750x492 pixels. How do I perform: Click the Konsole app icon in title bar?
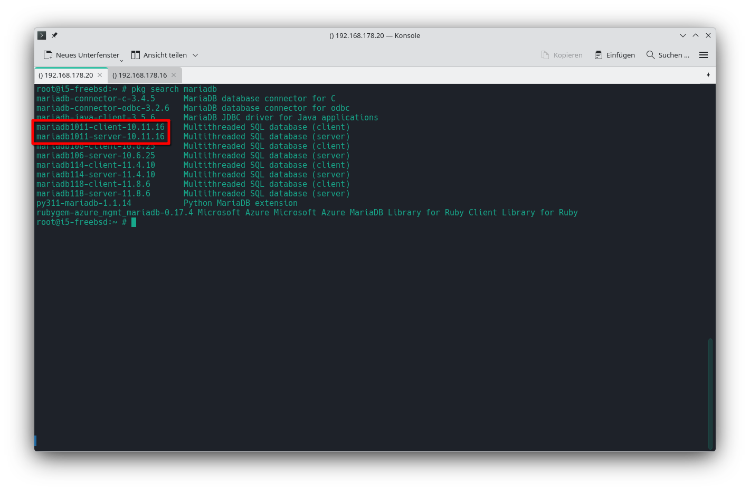click(42, 35)
